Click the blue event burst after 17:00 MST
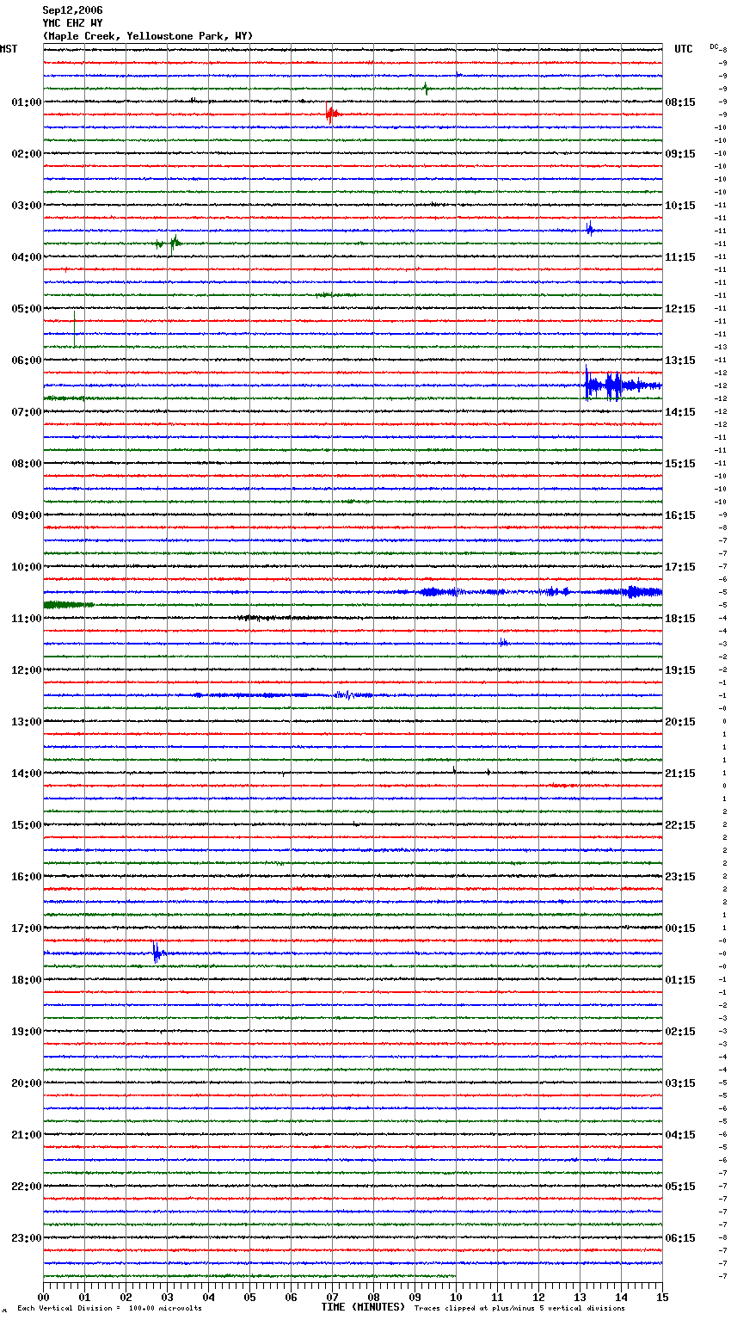 click(157, 953)
